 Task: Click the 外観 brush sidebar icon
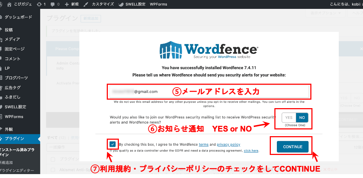pos(1,129)
